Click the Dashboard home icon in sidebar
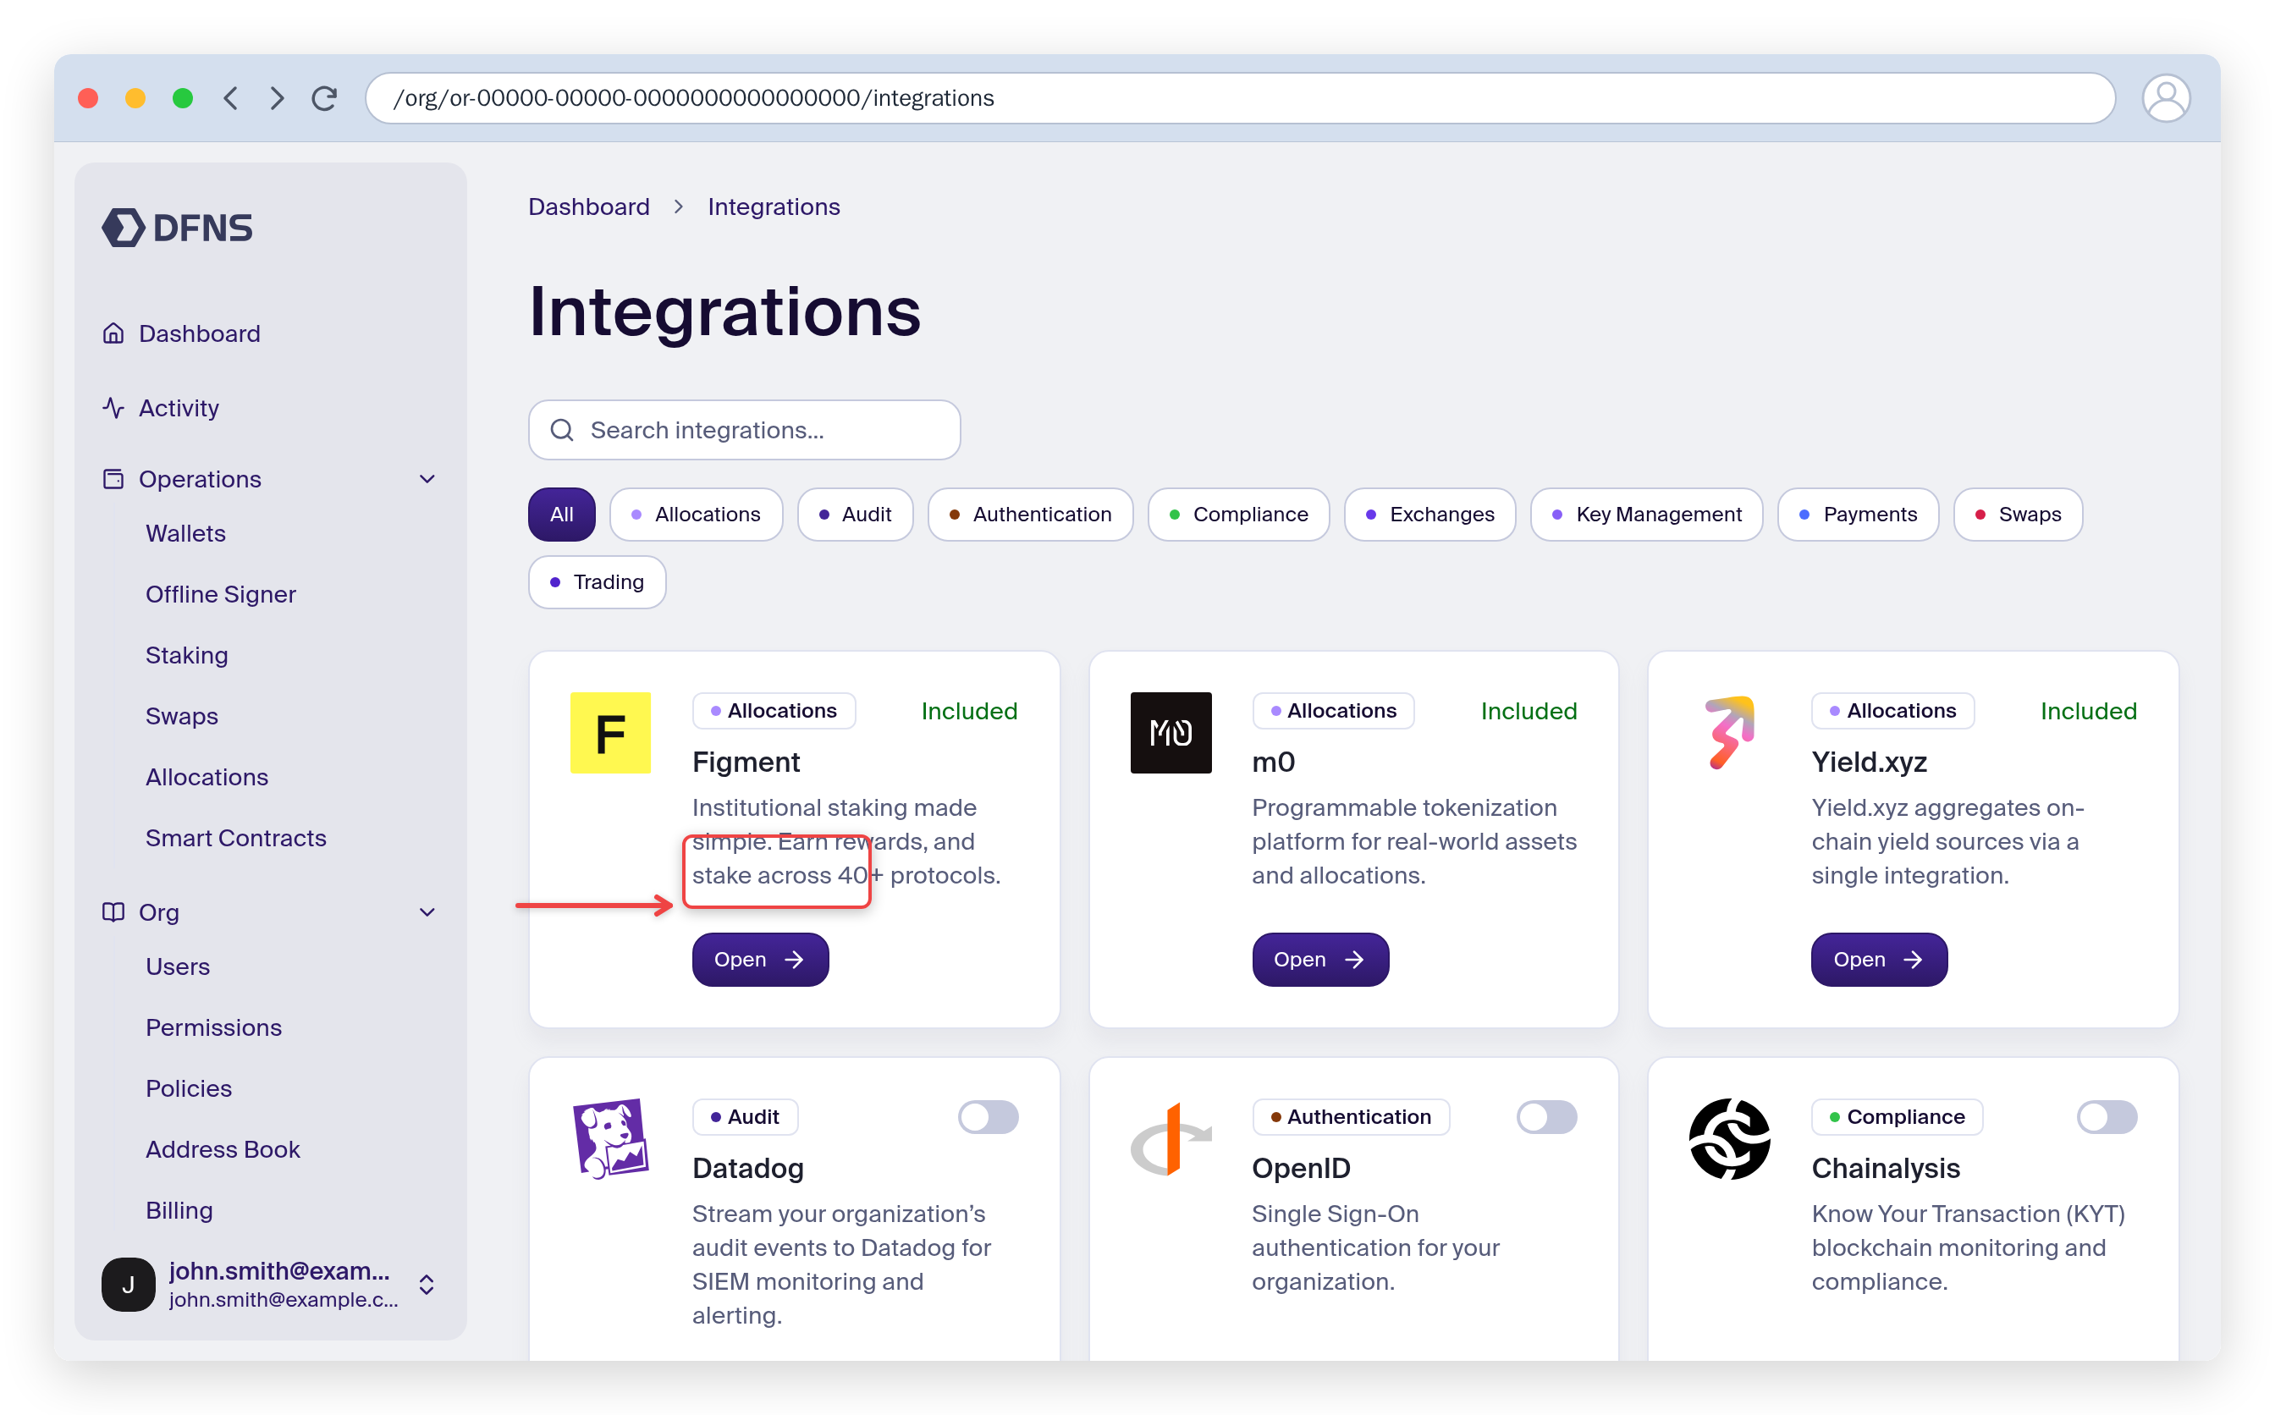 pos(113,333)
